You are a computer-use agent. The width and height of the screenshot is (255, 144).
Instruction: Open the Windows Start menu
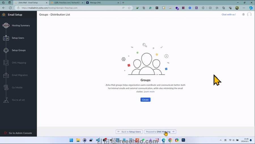[x=71, y=140]
